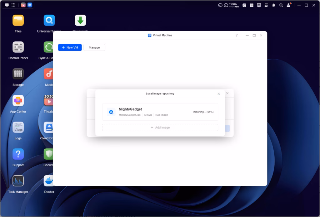
Task: Open the all-apps grid launcher
Action: point(13,5)
